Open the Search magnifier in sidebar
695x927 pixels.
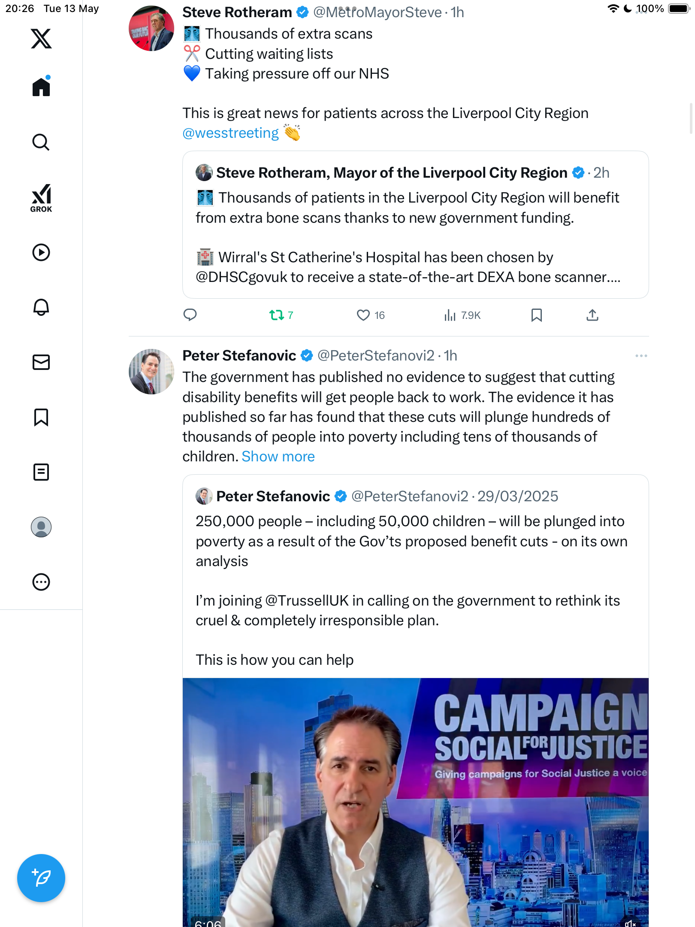[41, 142]
